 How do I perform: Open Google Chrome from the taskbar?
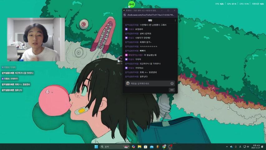[x=164, y=147]
